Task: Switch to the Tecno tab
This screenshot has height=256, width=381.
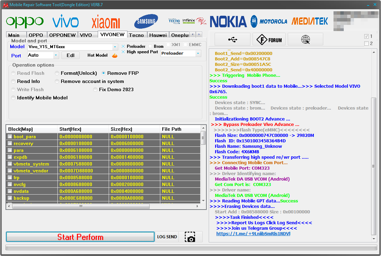Action: (x=136, y=35)
